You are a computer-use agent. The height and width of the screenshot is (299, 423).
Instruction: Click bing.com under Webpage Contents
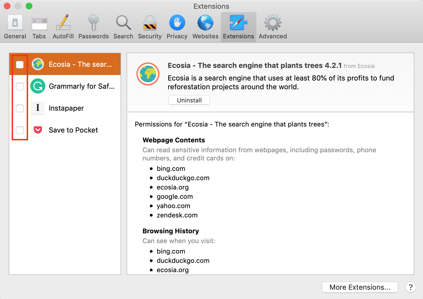(171, 169)
